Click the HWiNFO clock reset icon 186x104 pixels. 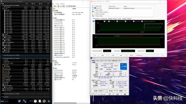35,101
